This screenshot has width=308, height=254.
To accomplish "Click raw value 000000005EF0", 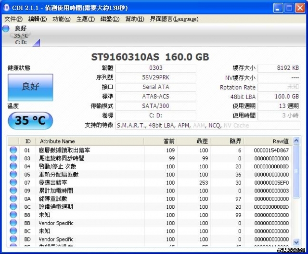I will (x=271, y=183).
